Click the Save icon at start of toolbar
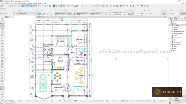Viewport: 186px width, 104px height. (x=2, y=6)
